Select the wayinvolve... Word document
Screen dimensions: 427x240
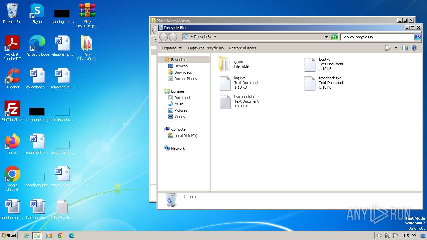pyautogui.click(x=62, y=177)
